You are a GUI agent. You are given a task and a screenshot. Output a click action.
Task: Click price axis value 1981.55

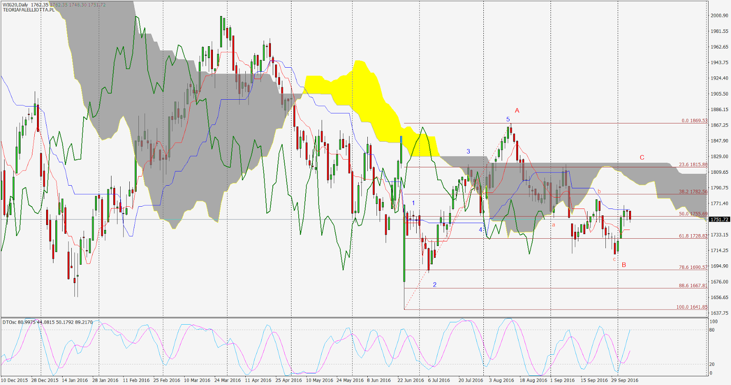(720, 31)
